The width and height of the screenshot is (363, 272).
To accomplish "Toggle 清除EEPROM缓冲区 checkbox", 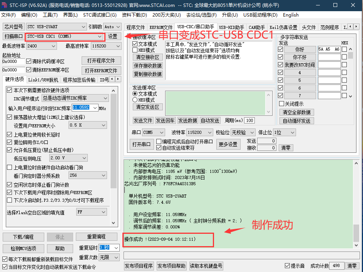I will 29,69.
